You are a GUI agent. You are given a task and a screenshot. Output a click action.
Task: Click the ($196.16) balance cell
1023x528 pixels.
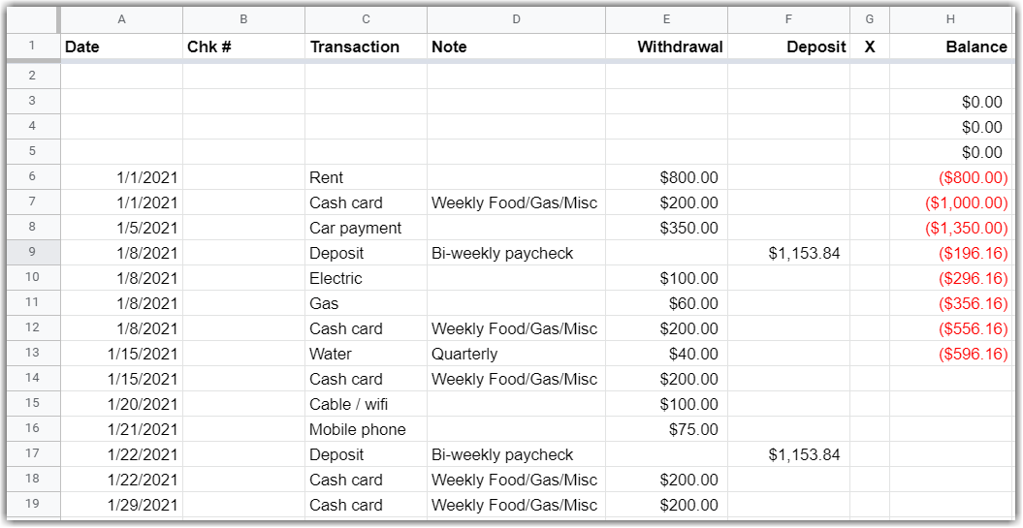click(x=950, y=253)
